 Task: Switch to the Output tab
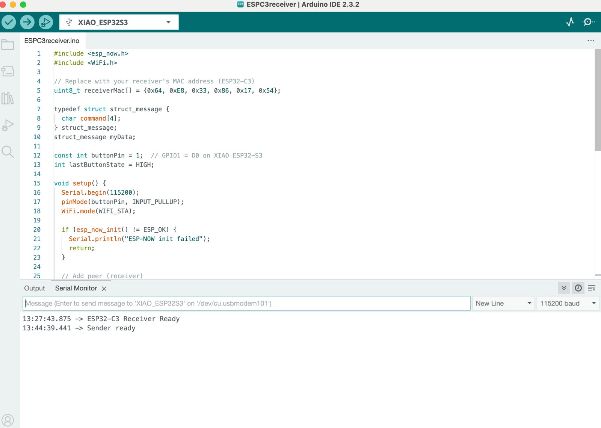point(35,288)
